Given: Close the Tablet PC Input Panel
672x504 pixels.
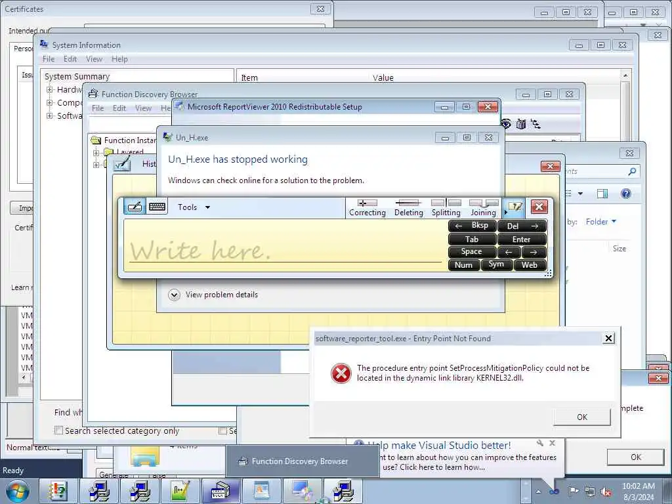Looking at the screenshot, I should click(539, 207).
